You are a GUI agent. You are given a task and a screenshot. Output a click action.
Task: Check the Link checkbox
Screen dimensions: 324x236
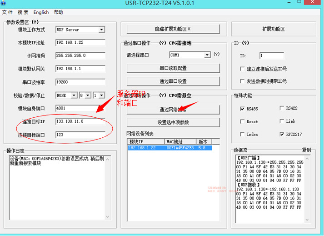(x=282, y=121)
